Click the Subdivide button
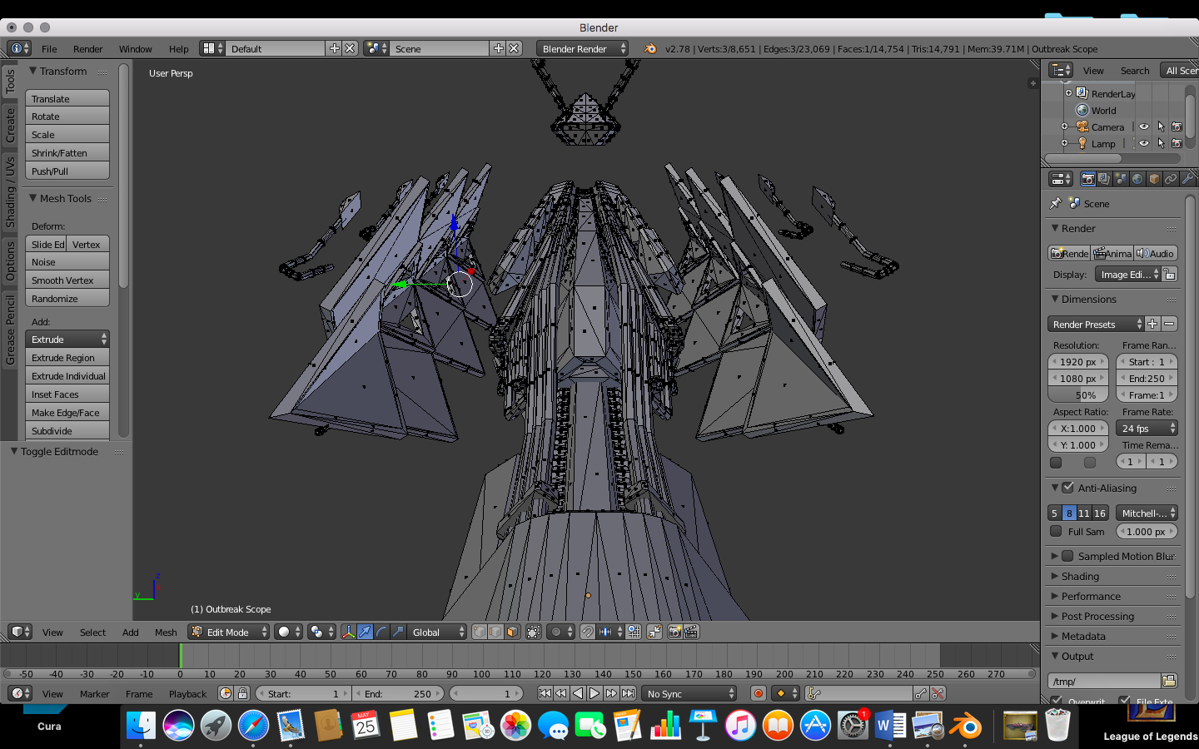 coord(67,430)
